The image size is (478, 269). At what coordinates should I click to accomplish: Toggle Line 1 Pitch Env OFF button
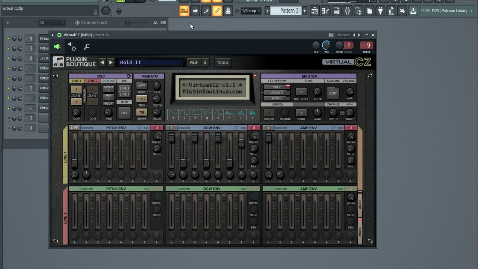pos(74,128)
